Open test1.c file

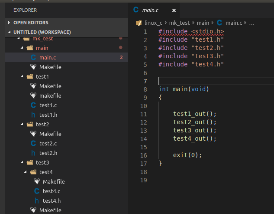click(66, 105)
